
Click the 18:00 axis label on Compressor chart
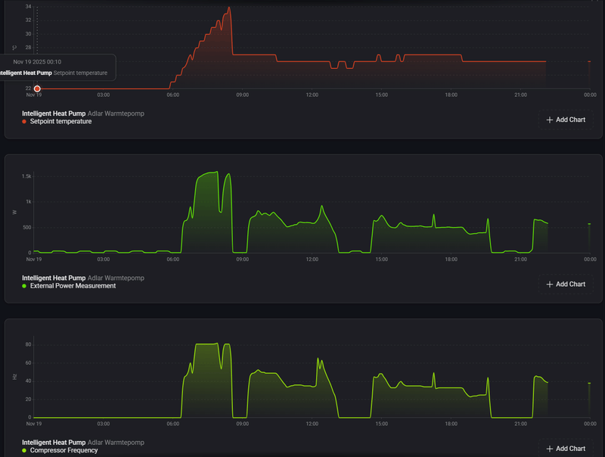click(451, 424)
